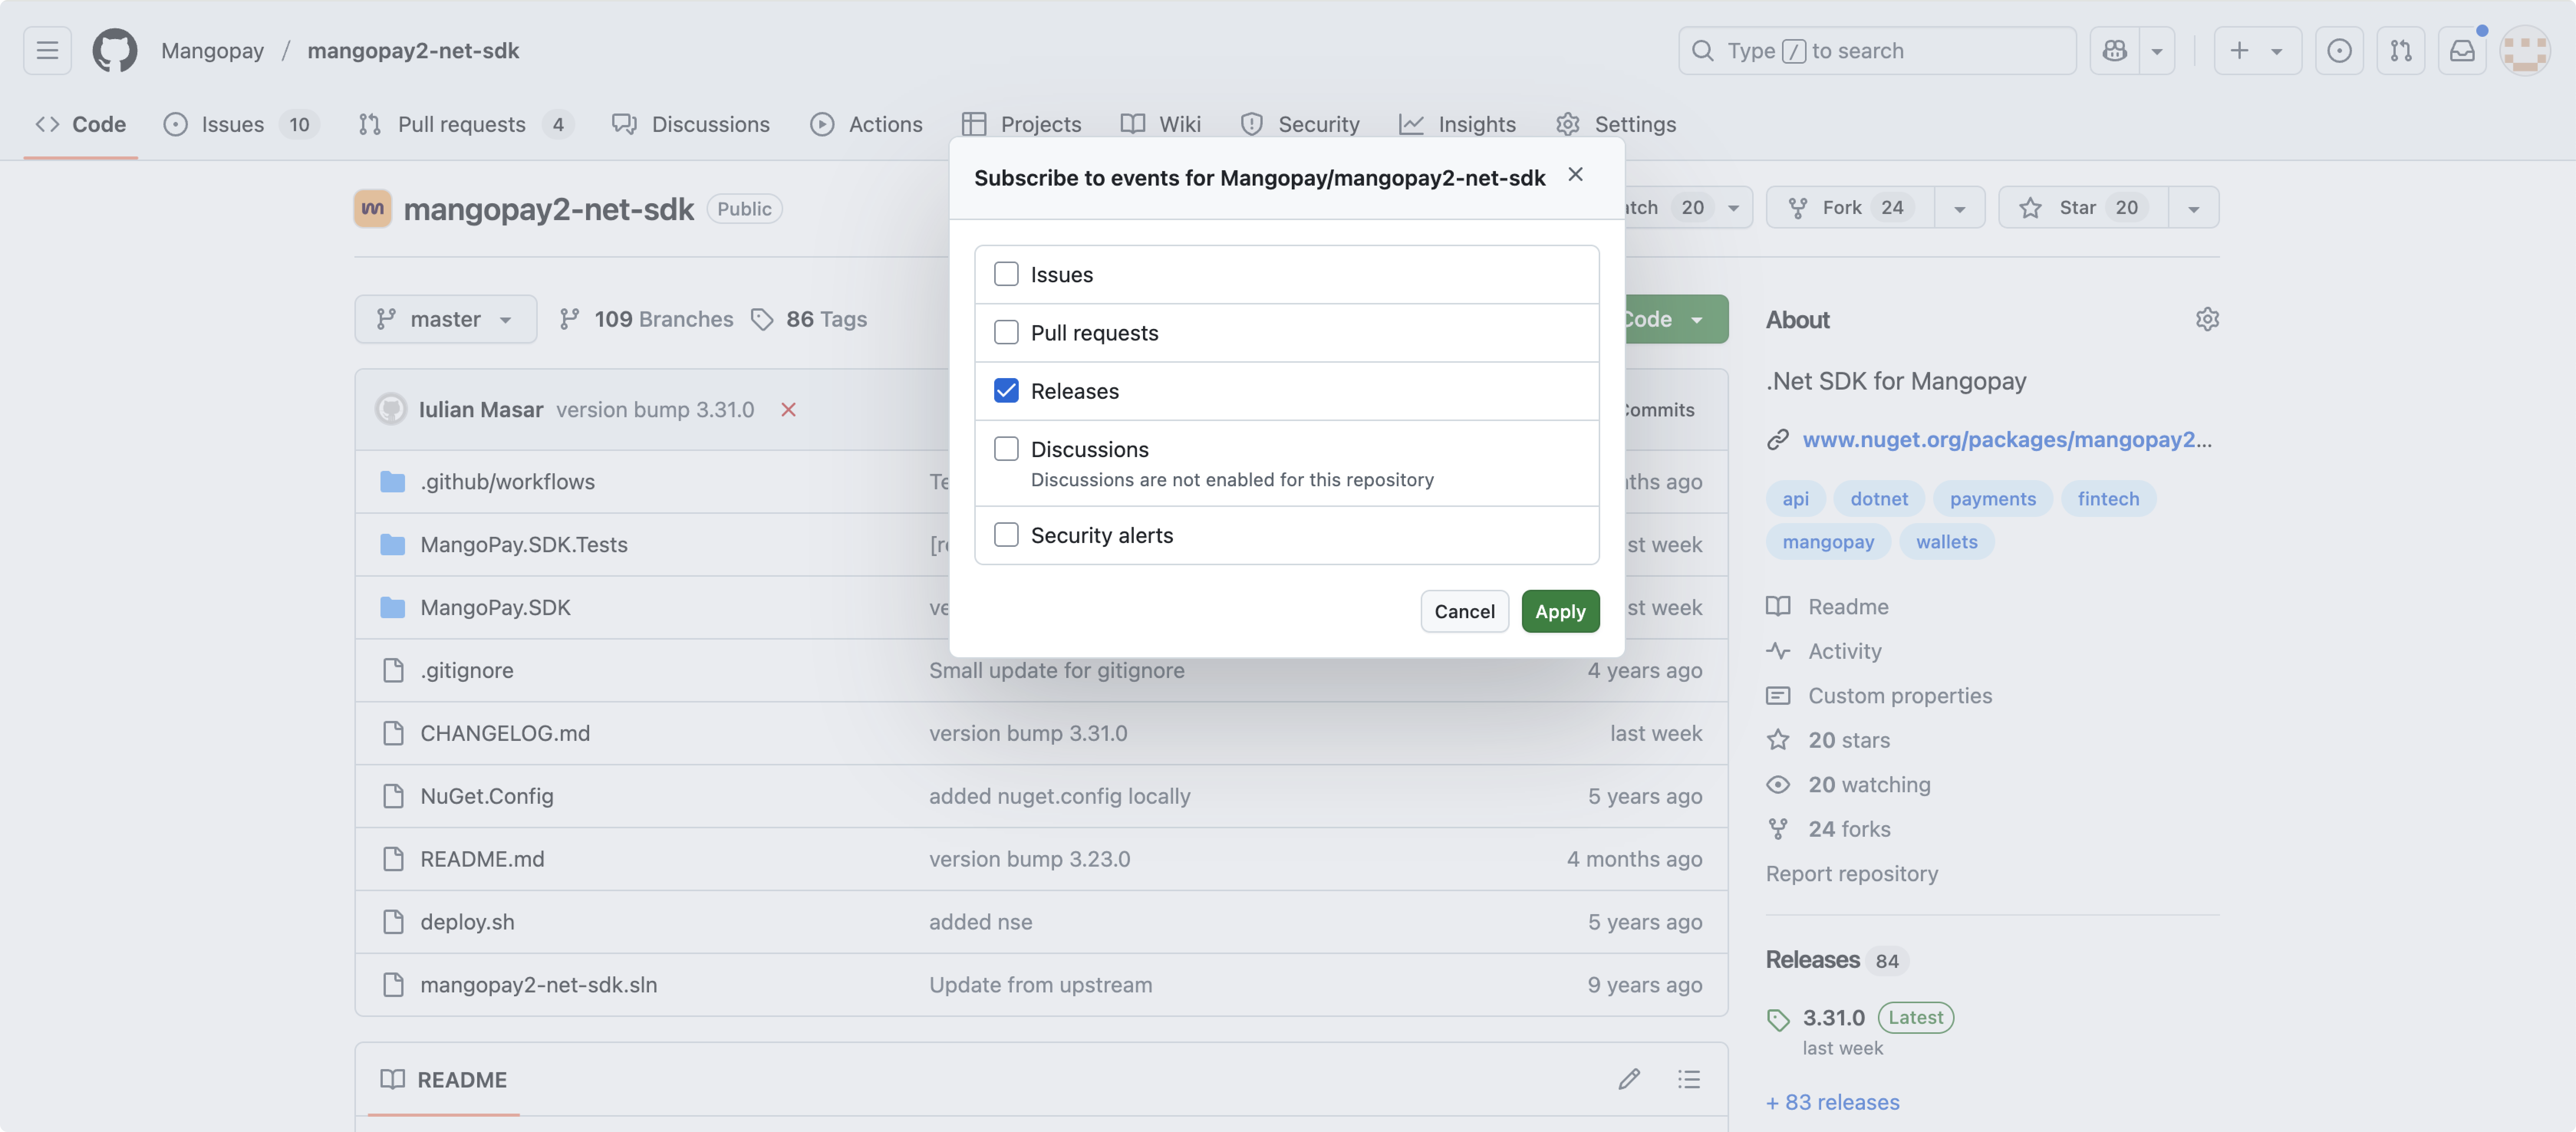This screenshot has height=1132, width=2576.
Task: Uncheck the Releases checkbox
Action: tap(1006, 390)
